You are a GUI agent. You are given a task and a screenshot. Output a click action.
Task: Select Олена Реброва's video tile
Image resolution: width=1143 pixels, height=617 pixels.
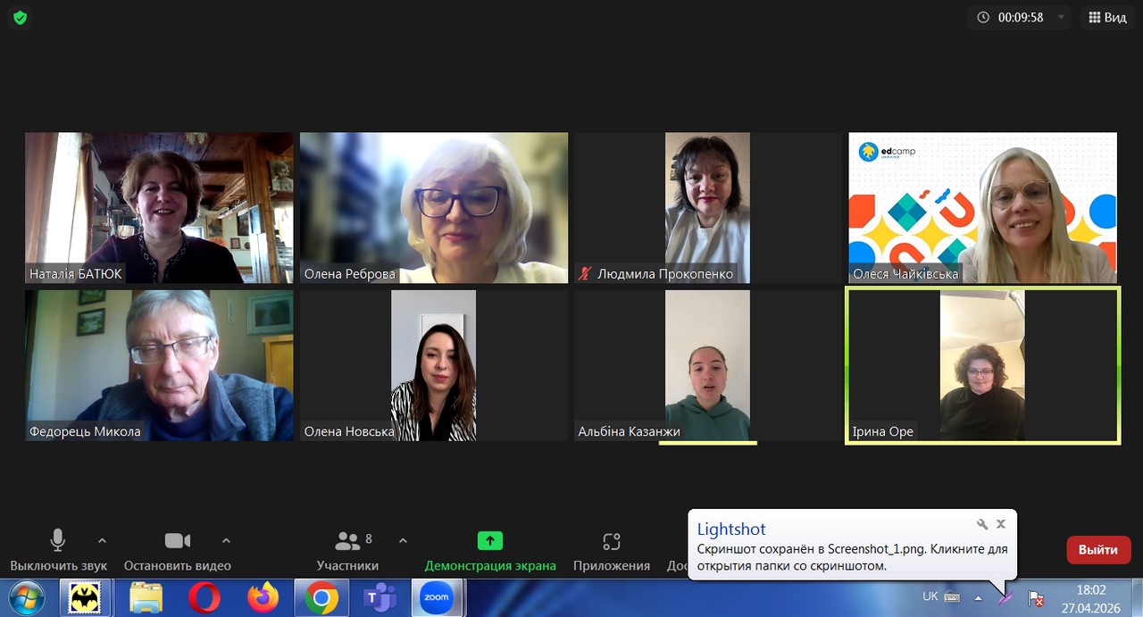tap(434, 207)
